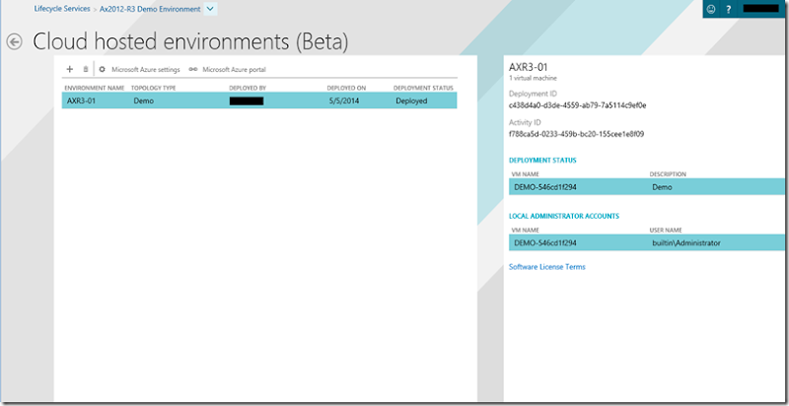This screenshot has width=789, height=406.
Task: Click the Microsoft Azure settings gear icon
Action: [x=102, y=70]
